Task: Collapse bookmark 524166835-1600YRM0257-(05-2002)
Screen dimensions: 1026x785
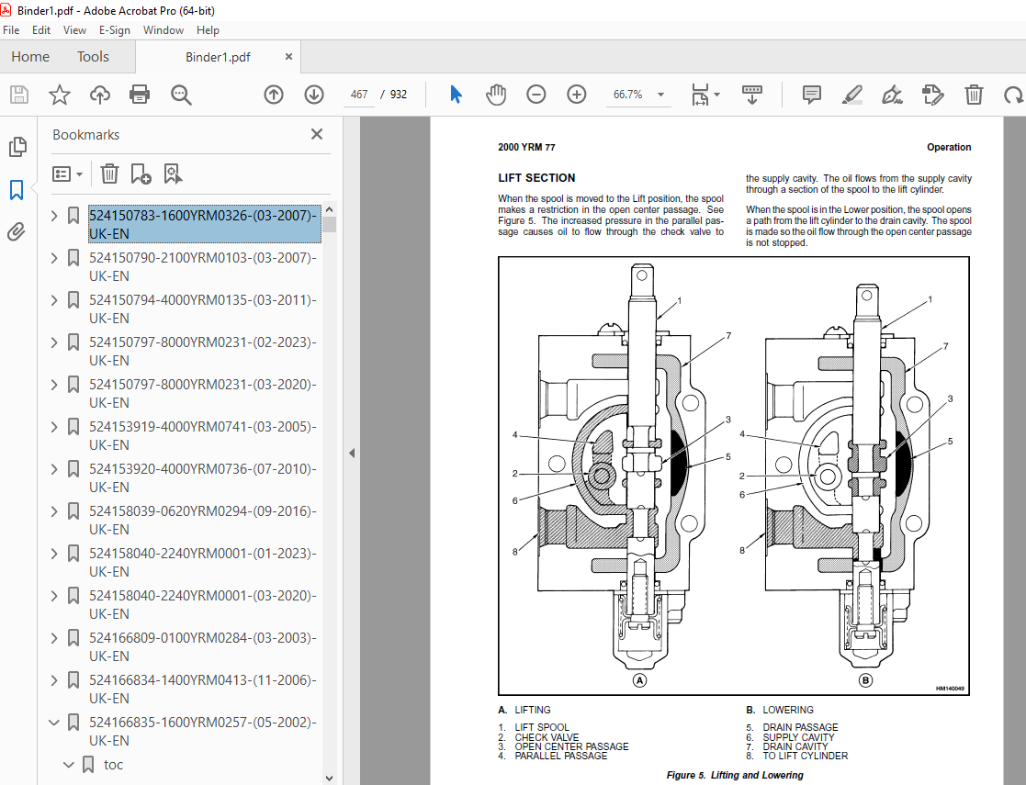Action: 54,723
